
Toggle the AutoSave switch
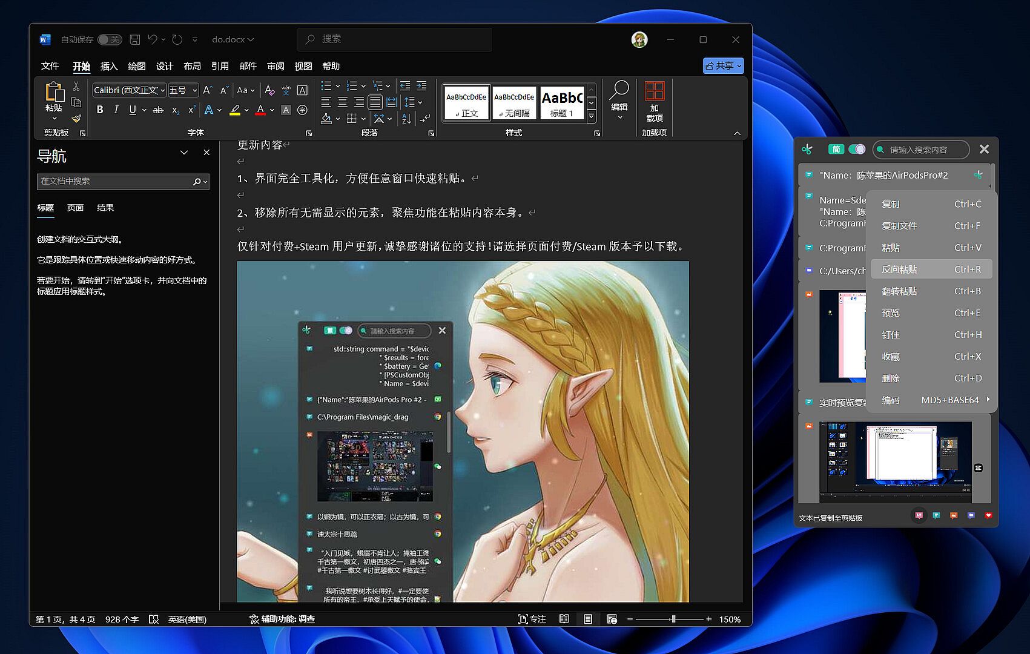point(110,39)
